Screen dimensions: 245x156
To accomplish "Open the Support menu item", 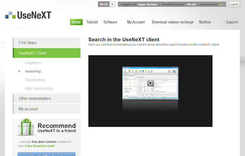I will [x=232, y=22].
